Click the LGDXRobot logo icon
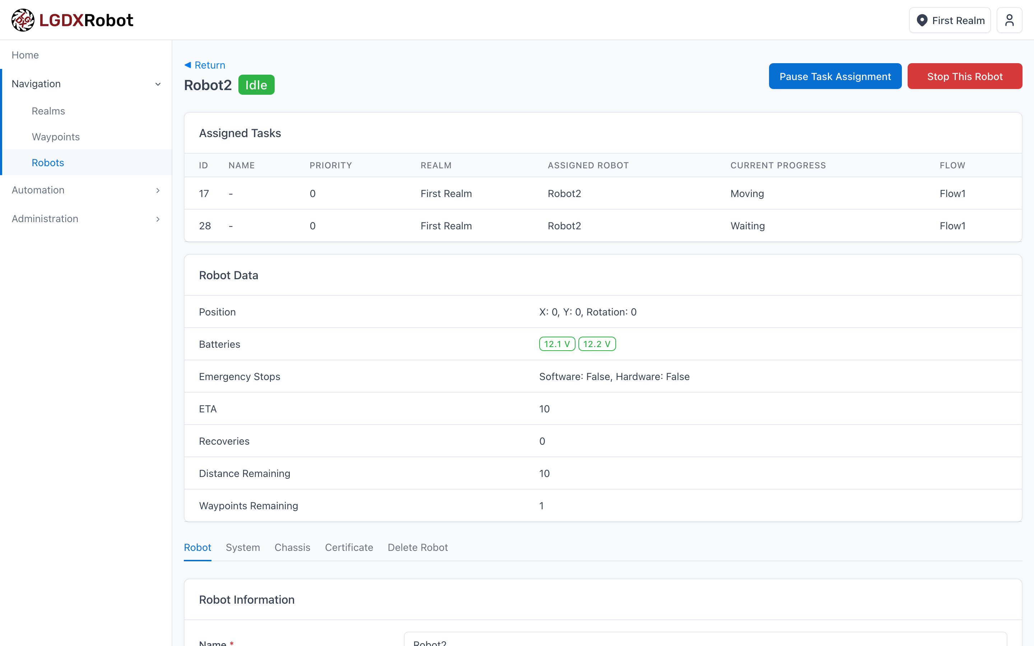The height and width of the screenshot is (646, 1034). 23,20
